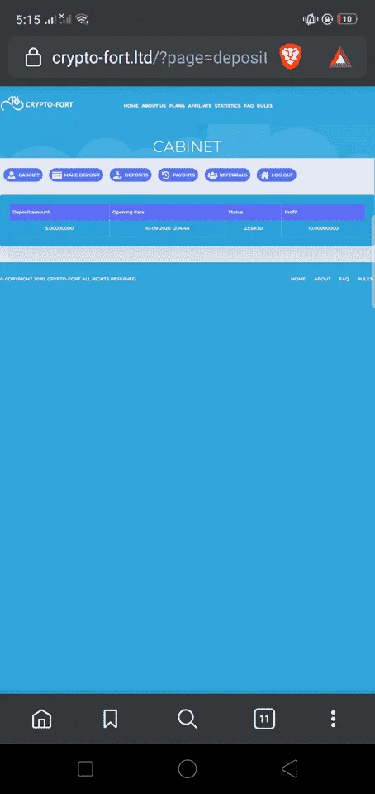Tap the Brave shields lion icon

[x=290, y=58]
